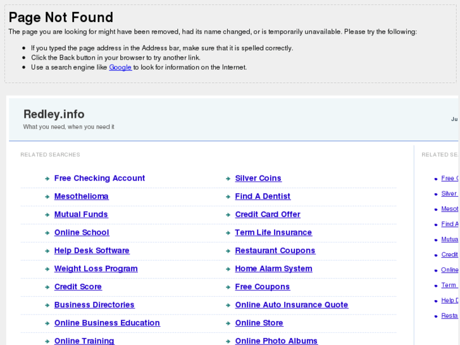Open the Free Checking Account link
This screenshot has width=460, height=345.
(x=99, y=179)
